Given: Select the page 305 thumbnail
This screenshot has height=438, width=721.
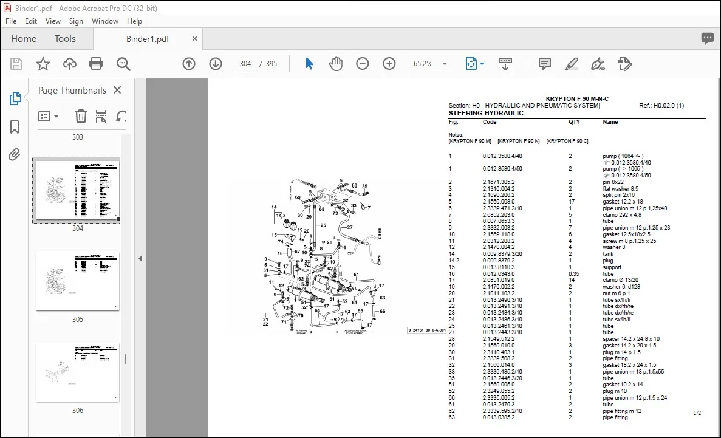Looking at the screenshot, I should click(78, 281).
